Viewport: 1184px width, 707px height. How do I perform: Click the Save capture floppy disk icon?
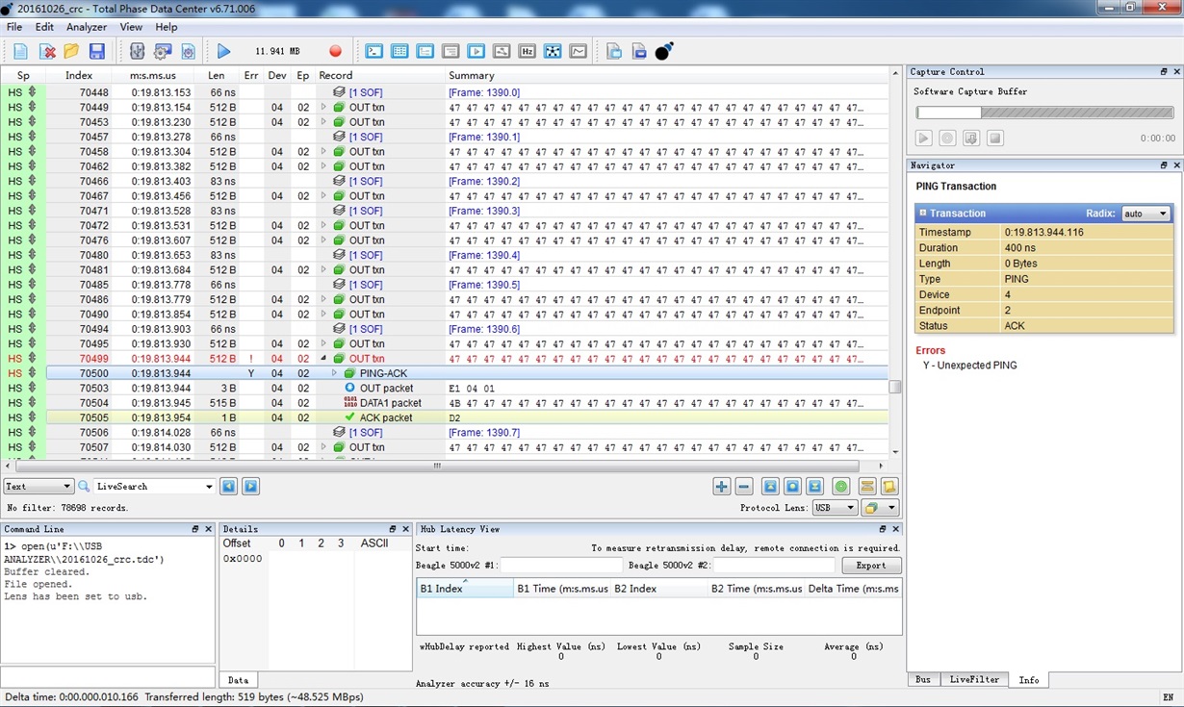[97, 51]
